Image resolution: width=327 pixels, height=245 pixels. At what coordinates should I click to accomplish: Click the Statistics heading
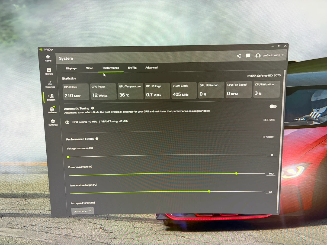(69, 78)
